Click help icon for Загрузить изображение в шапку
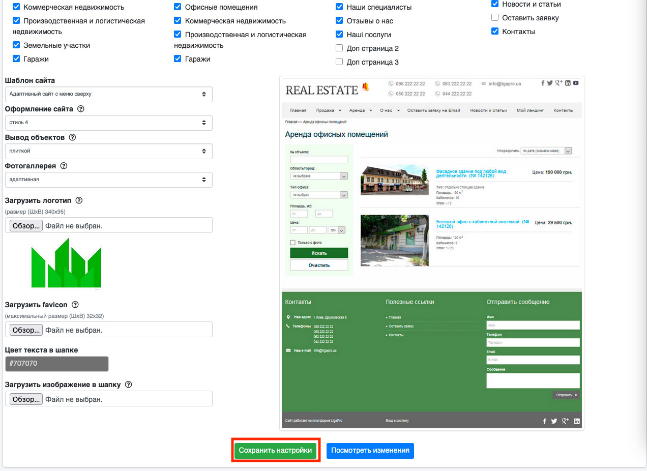Image resolution: width=647 pixels, height=471 pixels. coord(128,385)
